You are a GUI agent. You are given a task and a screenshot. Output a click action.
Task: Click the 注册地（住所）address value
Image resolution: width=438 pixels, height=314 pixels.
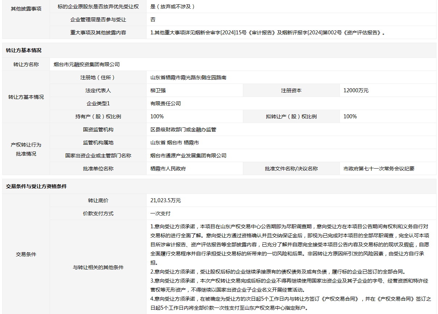pyautogui.click(x=188, y=77)
